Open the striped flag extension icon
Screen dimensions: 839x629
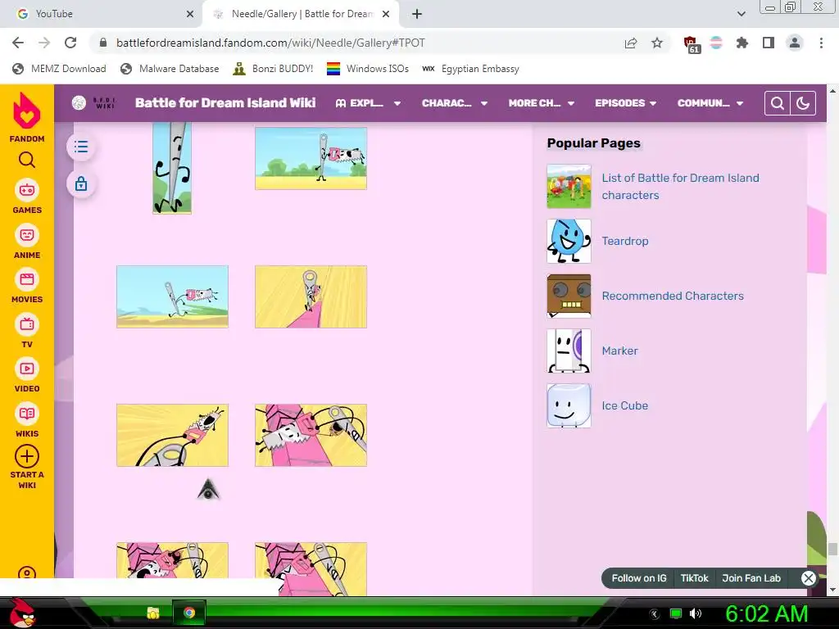716,43
